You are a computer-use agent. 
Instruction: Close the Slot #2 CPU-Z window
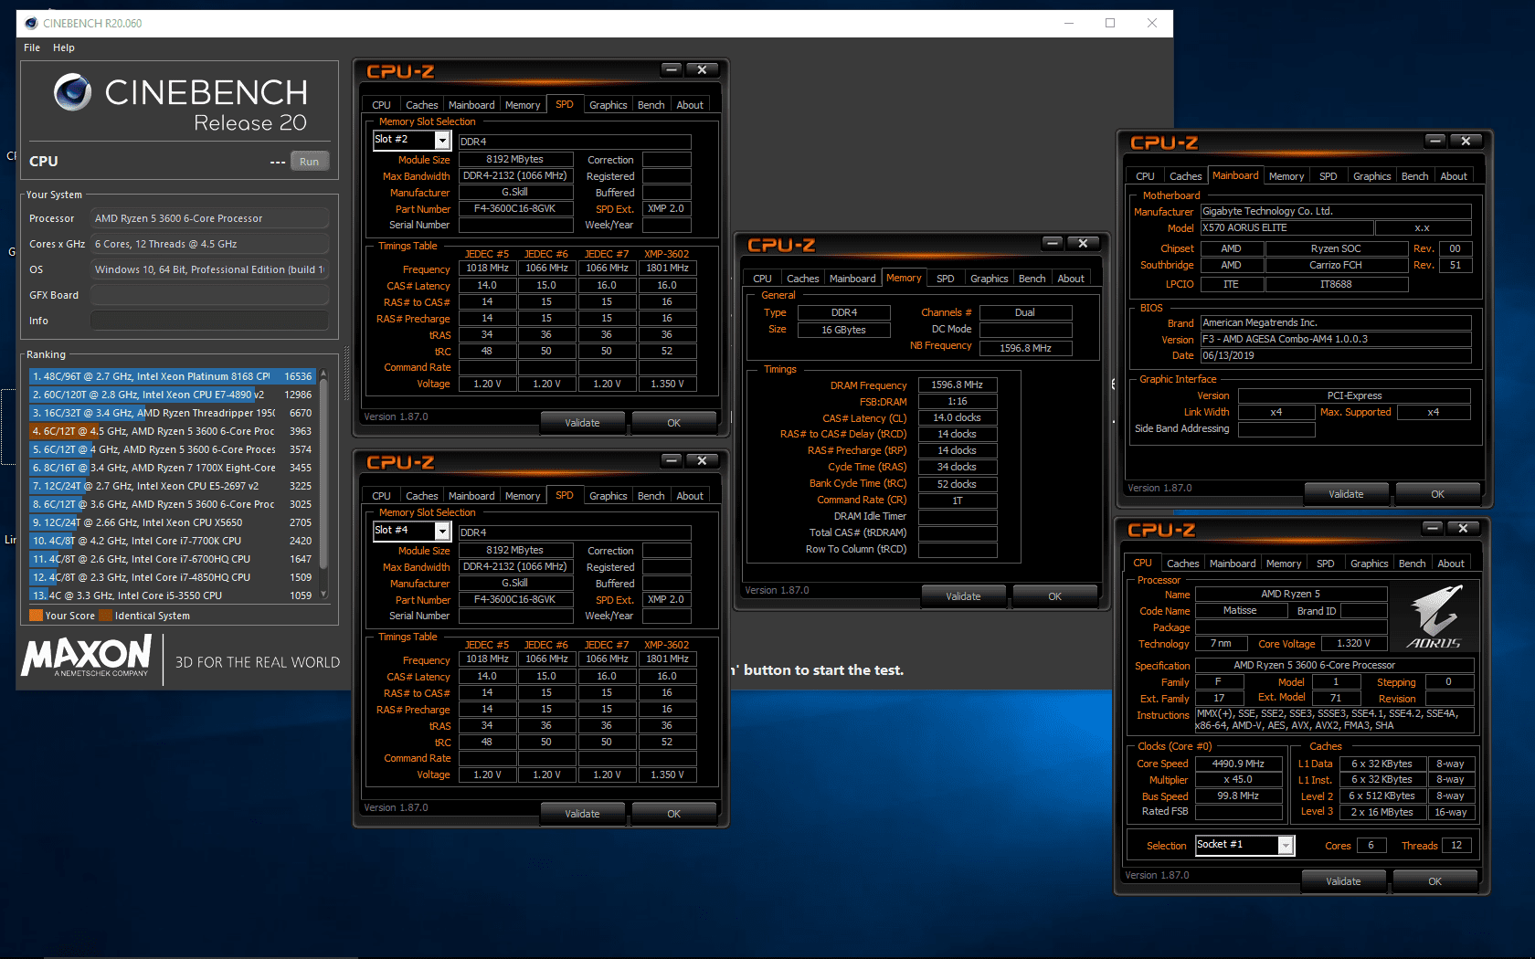click(x=702, y=69)
